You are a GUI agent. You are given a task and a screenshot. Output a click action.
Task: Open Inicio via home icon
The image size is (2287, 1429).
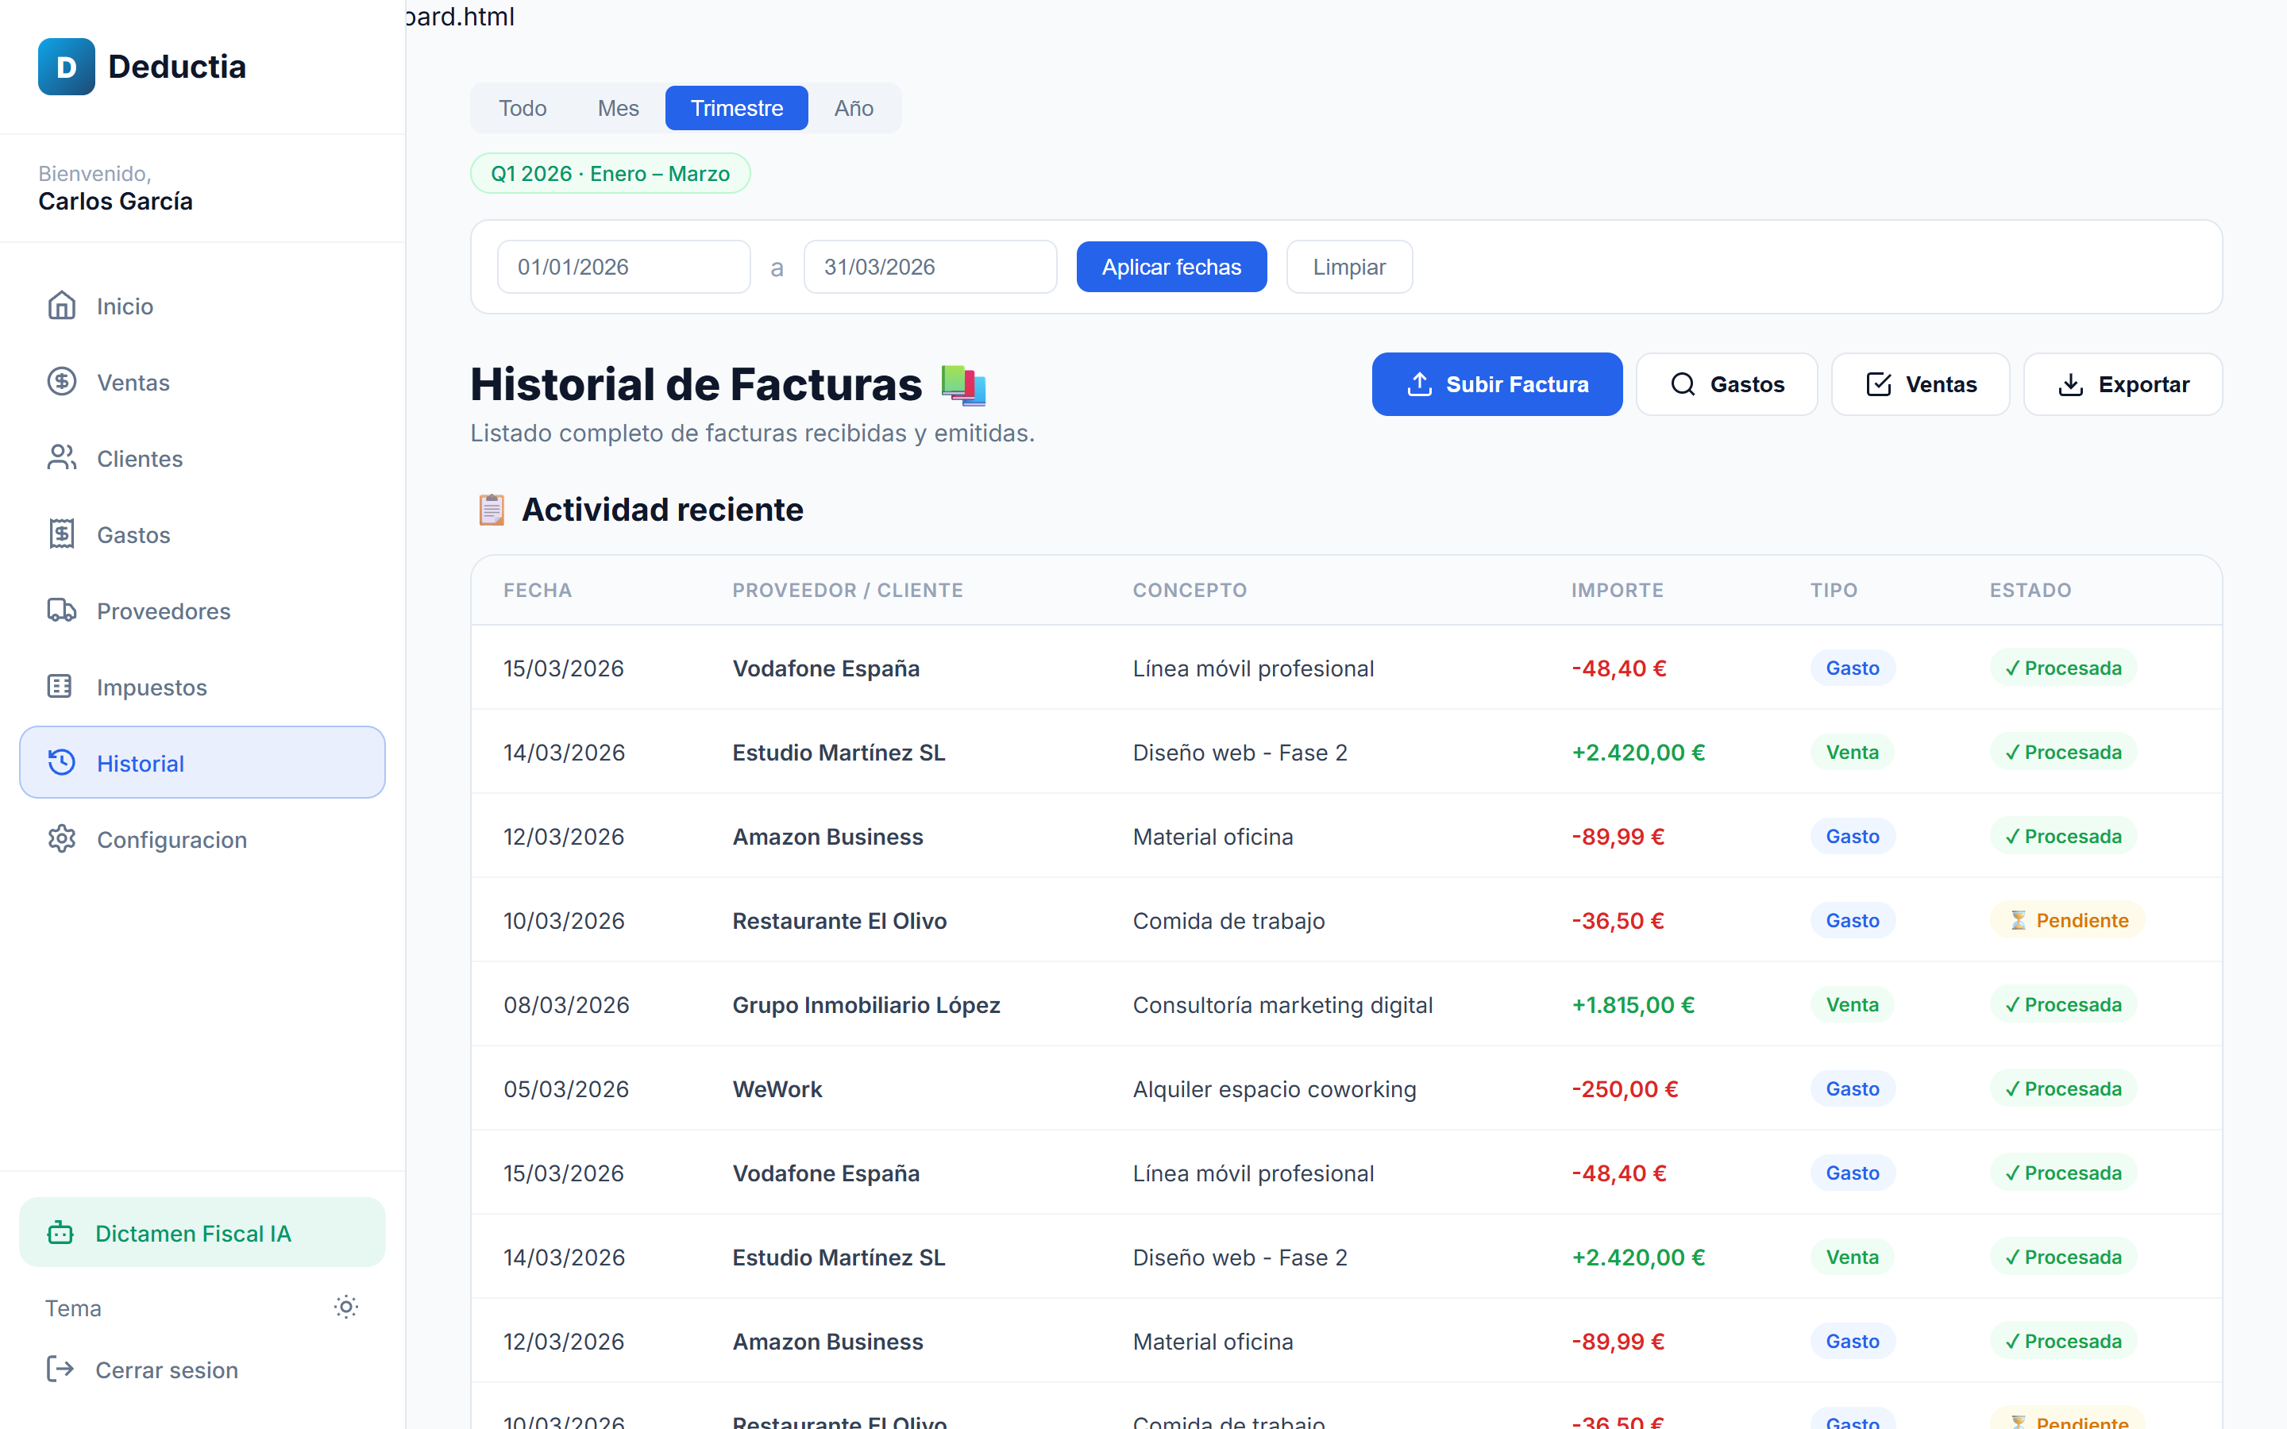pos(61,306)
